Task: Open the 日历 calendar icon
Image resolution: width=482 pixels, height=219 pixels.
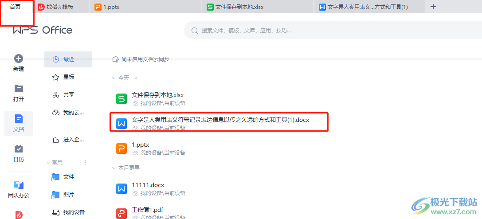Action: (19, 149)
